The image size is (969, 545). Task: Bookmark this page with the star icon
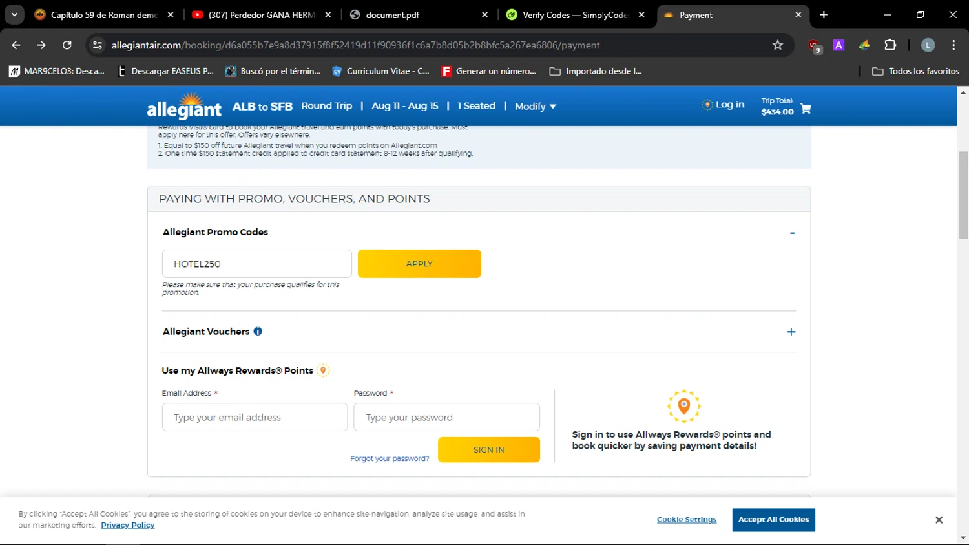click(778, 45)
